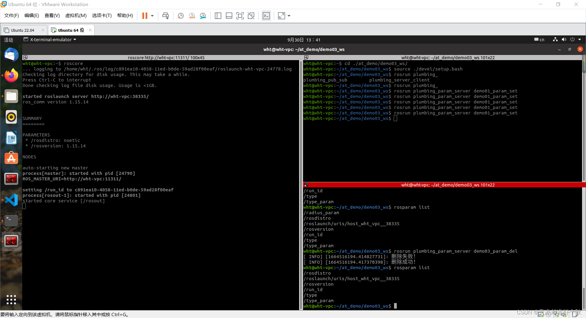Revert VM to previous snapshot
The image size is (586, 318).
(x=192, y=16)
